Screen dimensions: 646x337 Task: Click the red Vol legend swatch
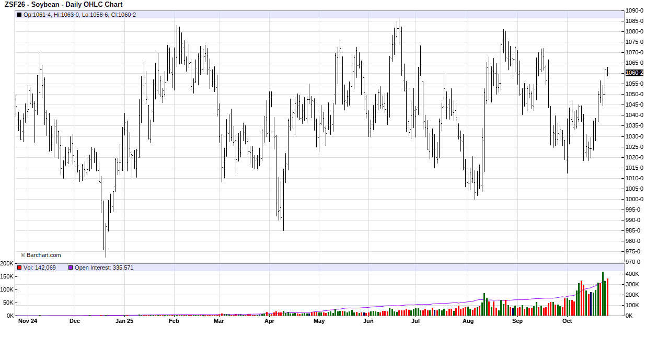[x=19, y=268]
